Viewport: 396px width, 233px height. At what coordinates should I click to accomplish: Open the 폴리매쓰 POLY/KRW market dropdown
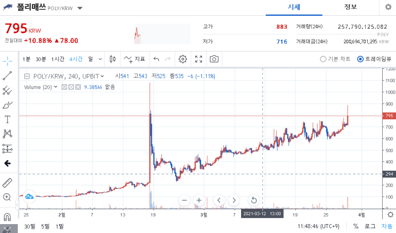tap(80, 8)
